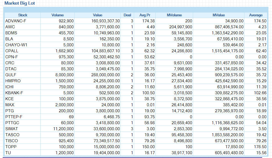Select the TASCO stock name
Screen dimensions: 272x158
[x=12, y=135]
